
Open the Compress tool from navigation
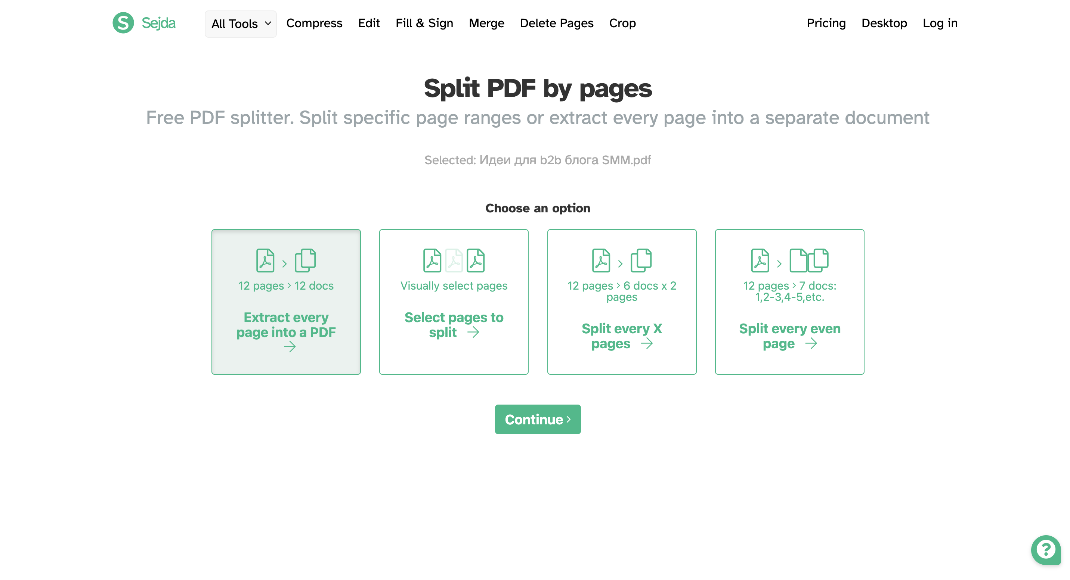pos(314,23)
